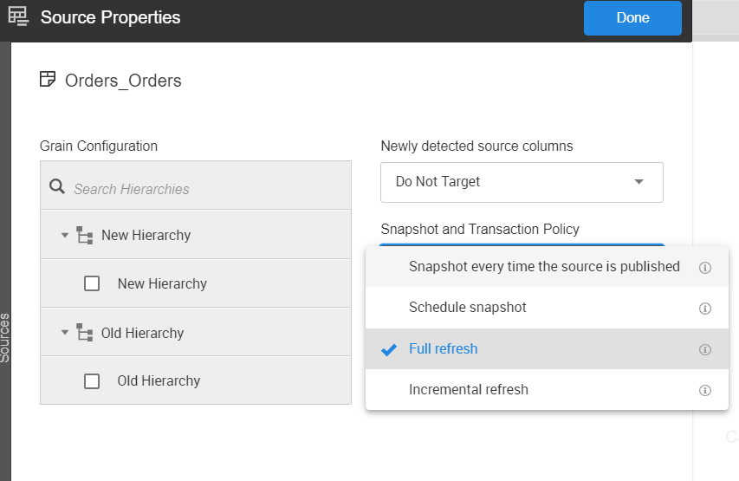Click the Orders_Orders source icon

pyautogui.click(x=48, y=80)
